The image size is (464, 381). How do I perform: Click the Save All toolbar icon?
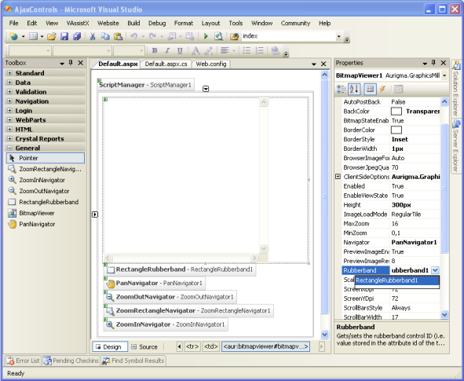click(77, 36)
